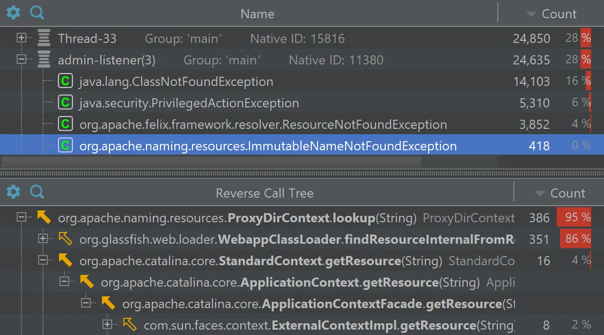This screenshot has height=335, width=604.
Task: Click the call arrow icon for WebappClassLoader row
Action: (65, 238)
